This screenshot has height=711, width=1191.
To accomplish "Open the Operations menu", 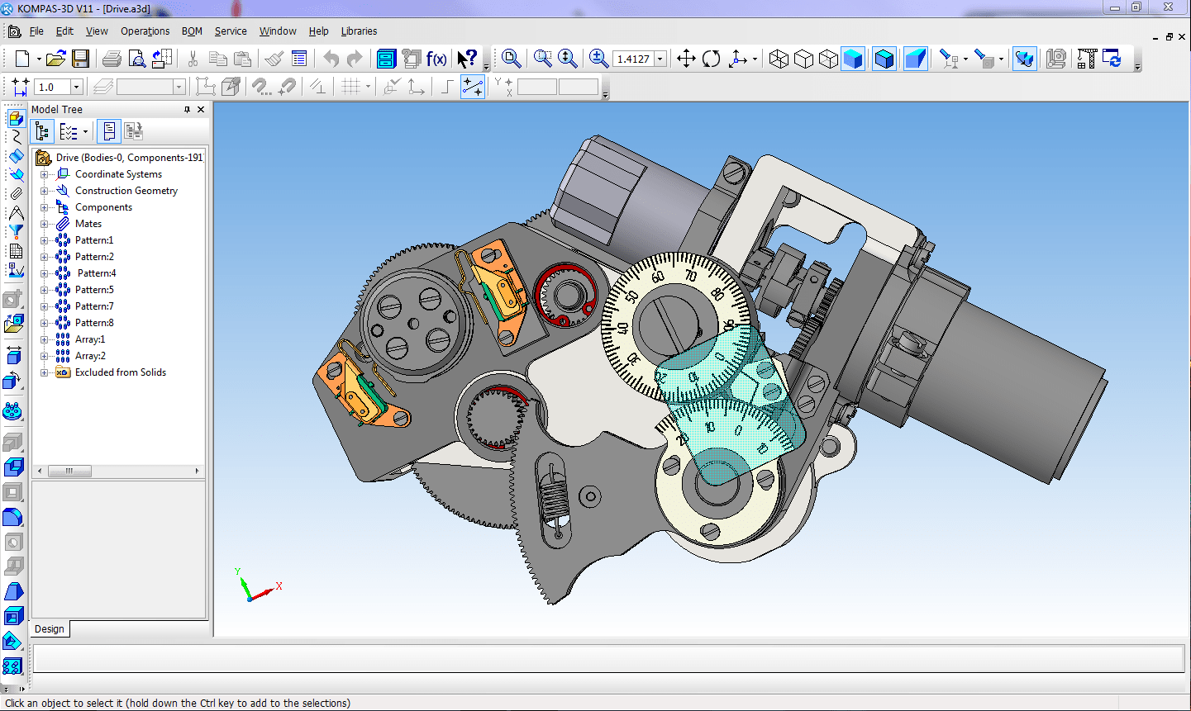I will point(145,31).
